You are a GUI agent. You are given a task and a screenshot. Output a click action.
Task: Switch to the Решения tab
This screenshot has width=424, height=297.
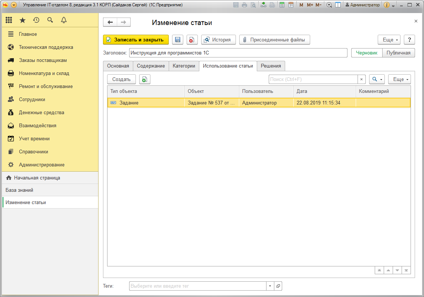271,66
